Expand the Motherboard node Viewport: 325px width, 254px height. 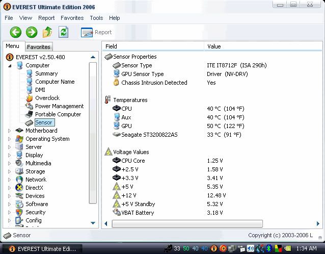click(x=9, y=131)
